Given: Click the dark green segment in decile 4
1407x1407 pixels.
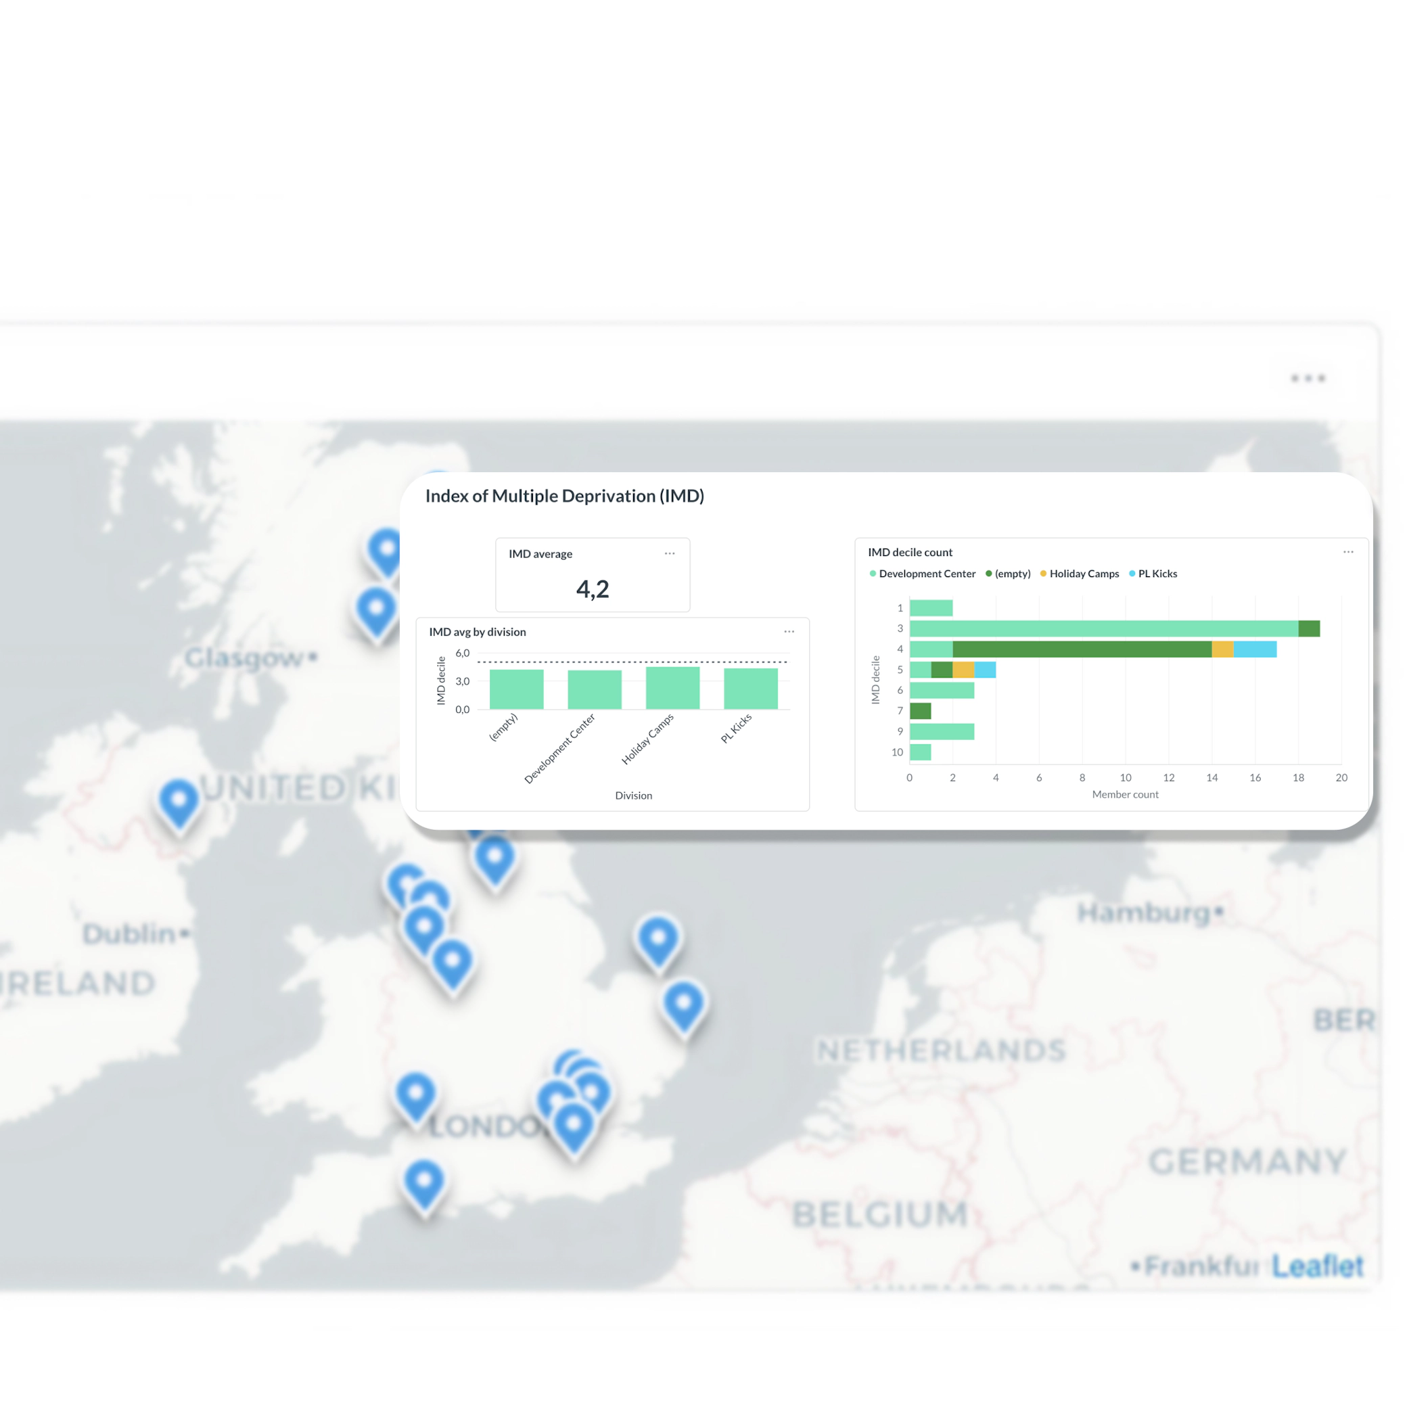Looking at the screenshot, I should coord(1082,649).
